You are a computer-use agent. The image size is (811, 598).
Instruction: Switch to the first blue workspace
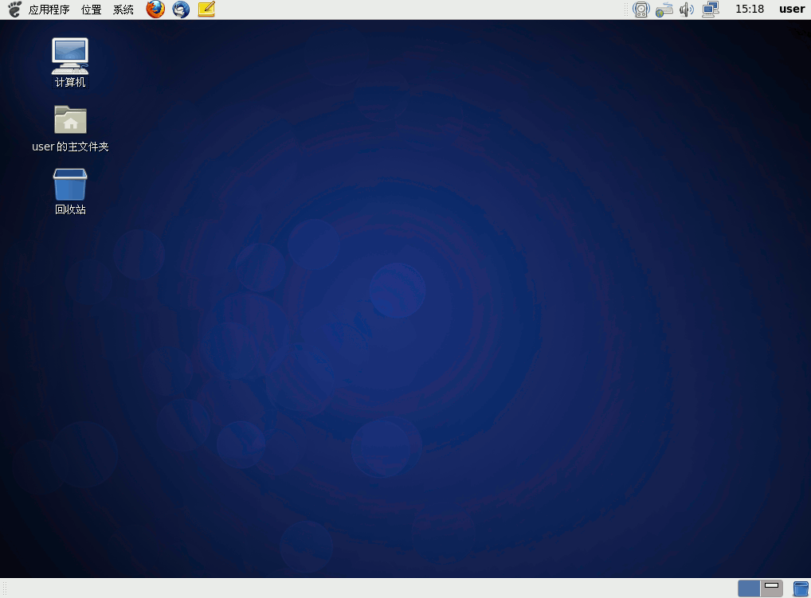click(749, 588)
